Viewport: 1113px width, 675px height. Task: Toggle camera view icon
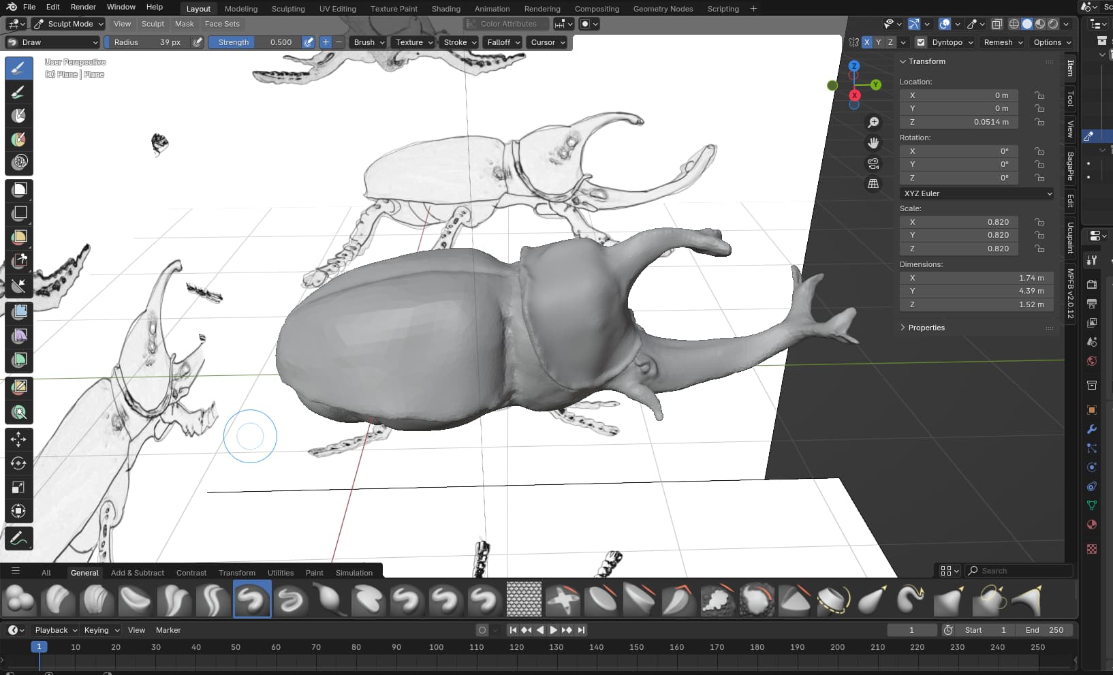(x=873, y=163)
